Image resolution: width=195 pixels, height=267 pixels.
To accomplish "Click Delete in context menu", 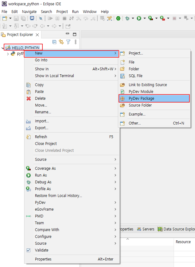I will [x=72, y=98].
